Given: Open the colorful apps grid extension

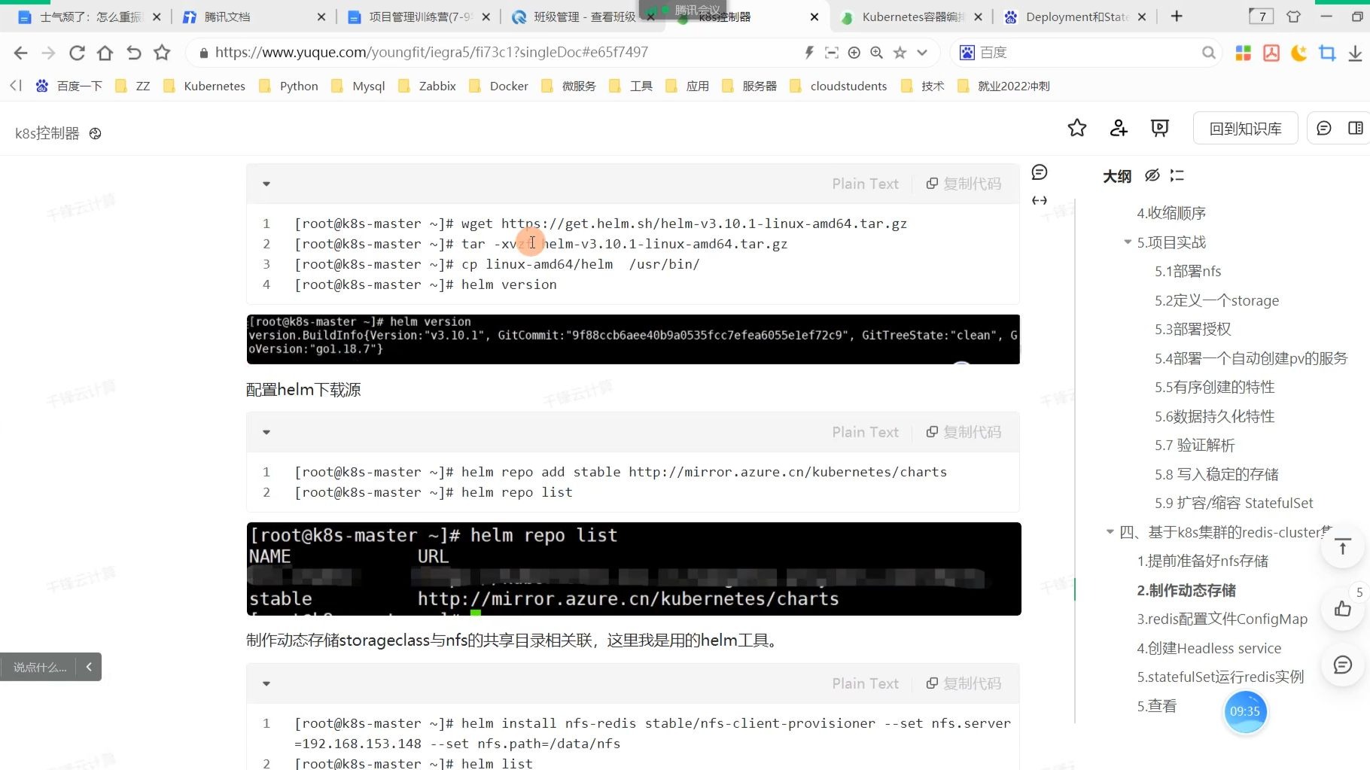Looking at the screenshot, I should (1243, 53).
